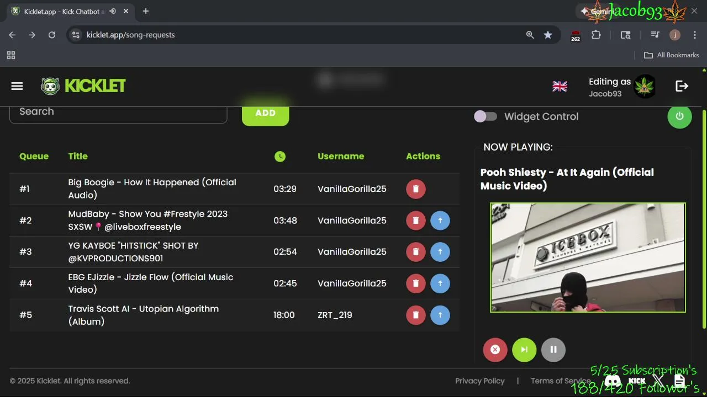Select the YG KAYBOE HITSTICK title
Screen dimensions: 707x397
pyautogui.click(x=133, y=252)
